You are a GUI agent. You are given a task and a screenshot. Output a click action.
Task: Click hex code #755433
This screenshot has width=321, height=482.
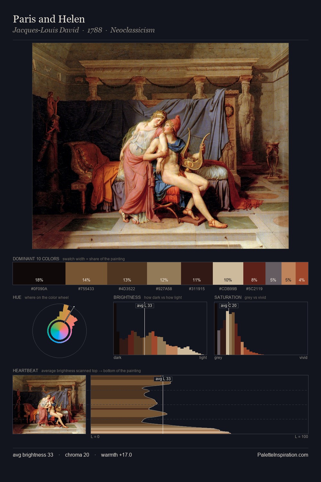(x=86, y=289)
